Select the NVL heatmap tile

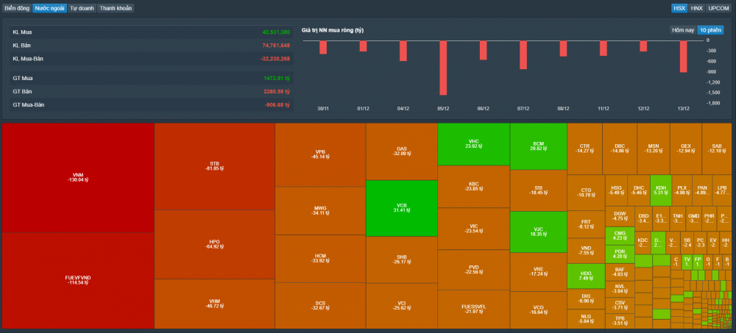pos(620,288)
